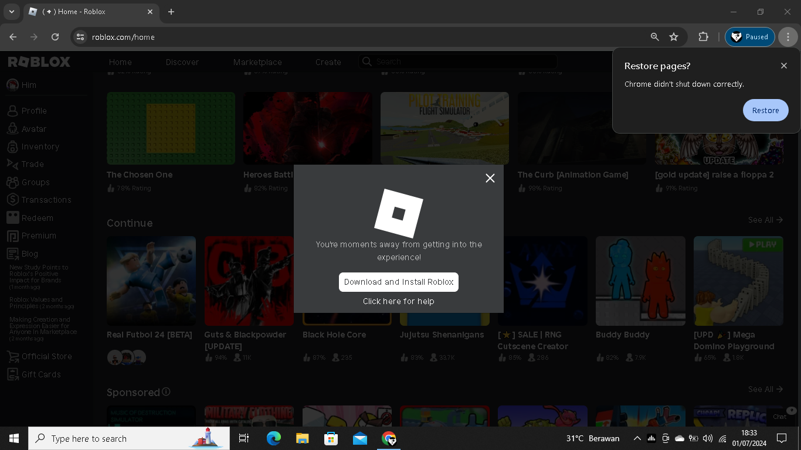Open the Premium icon in sidebar

(12, 236)
